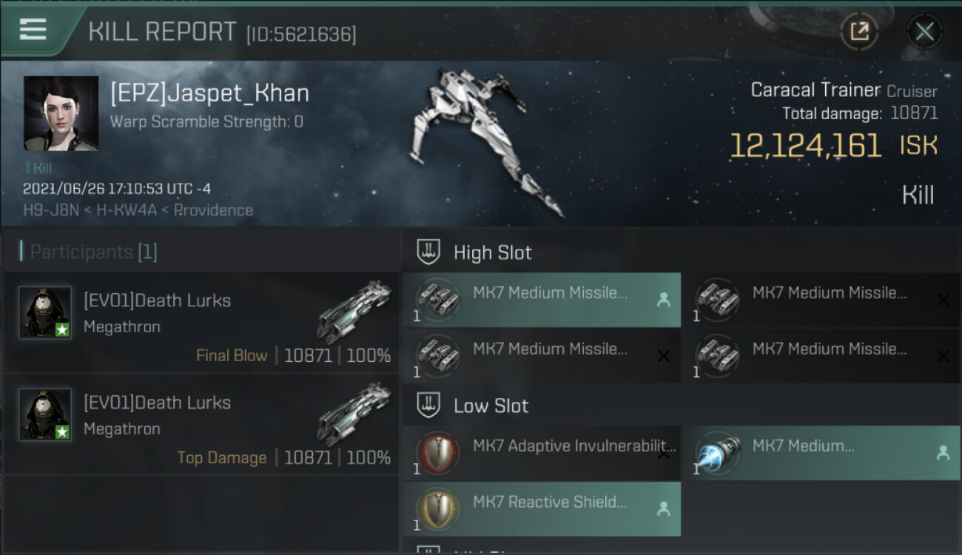This screenshot has height=555, width=962.
Task: Open the H9-J8N system location link
Action: coord(53,209)
